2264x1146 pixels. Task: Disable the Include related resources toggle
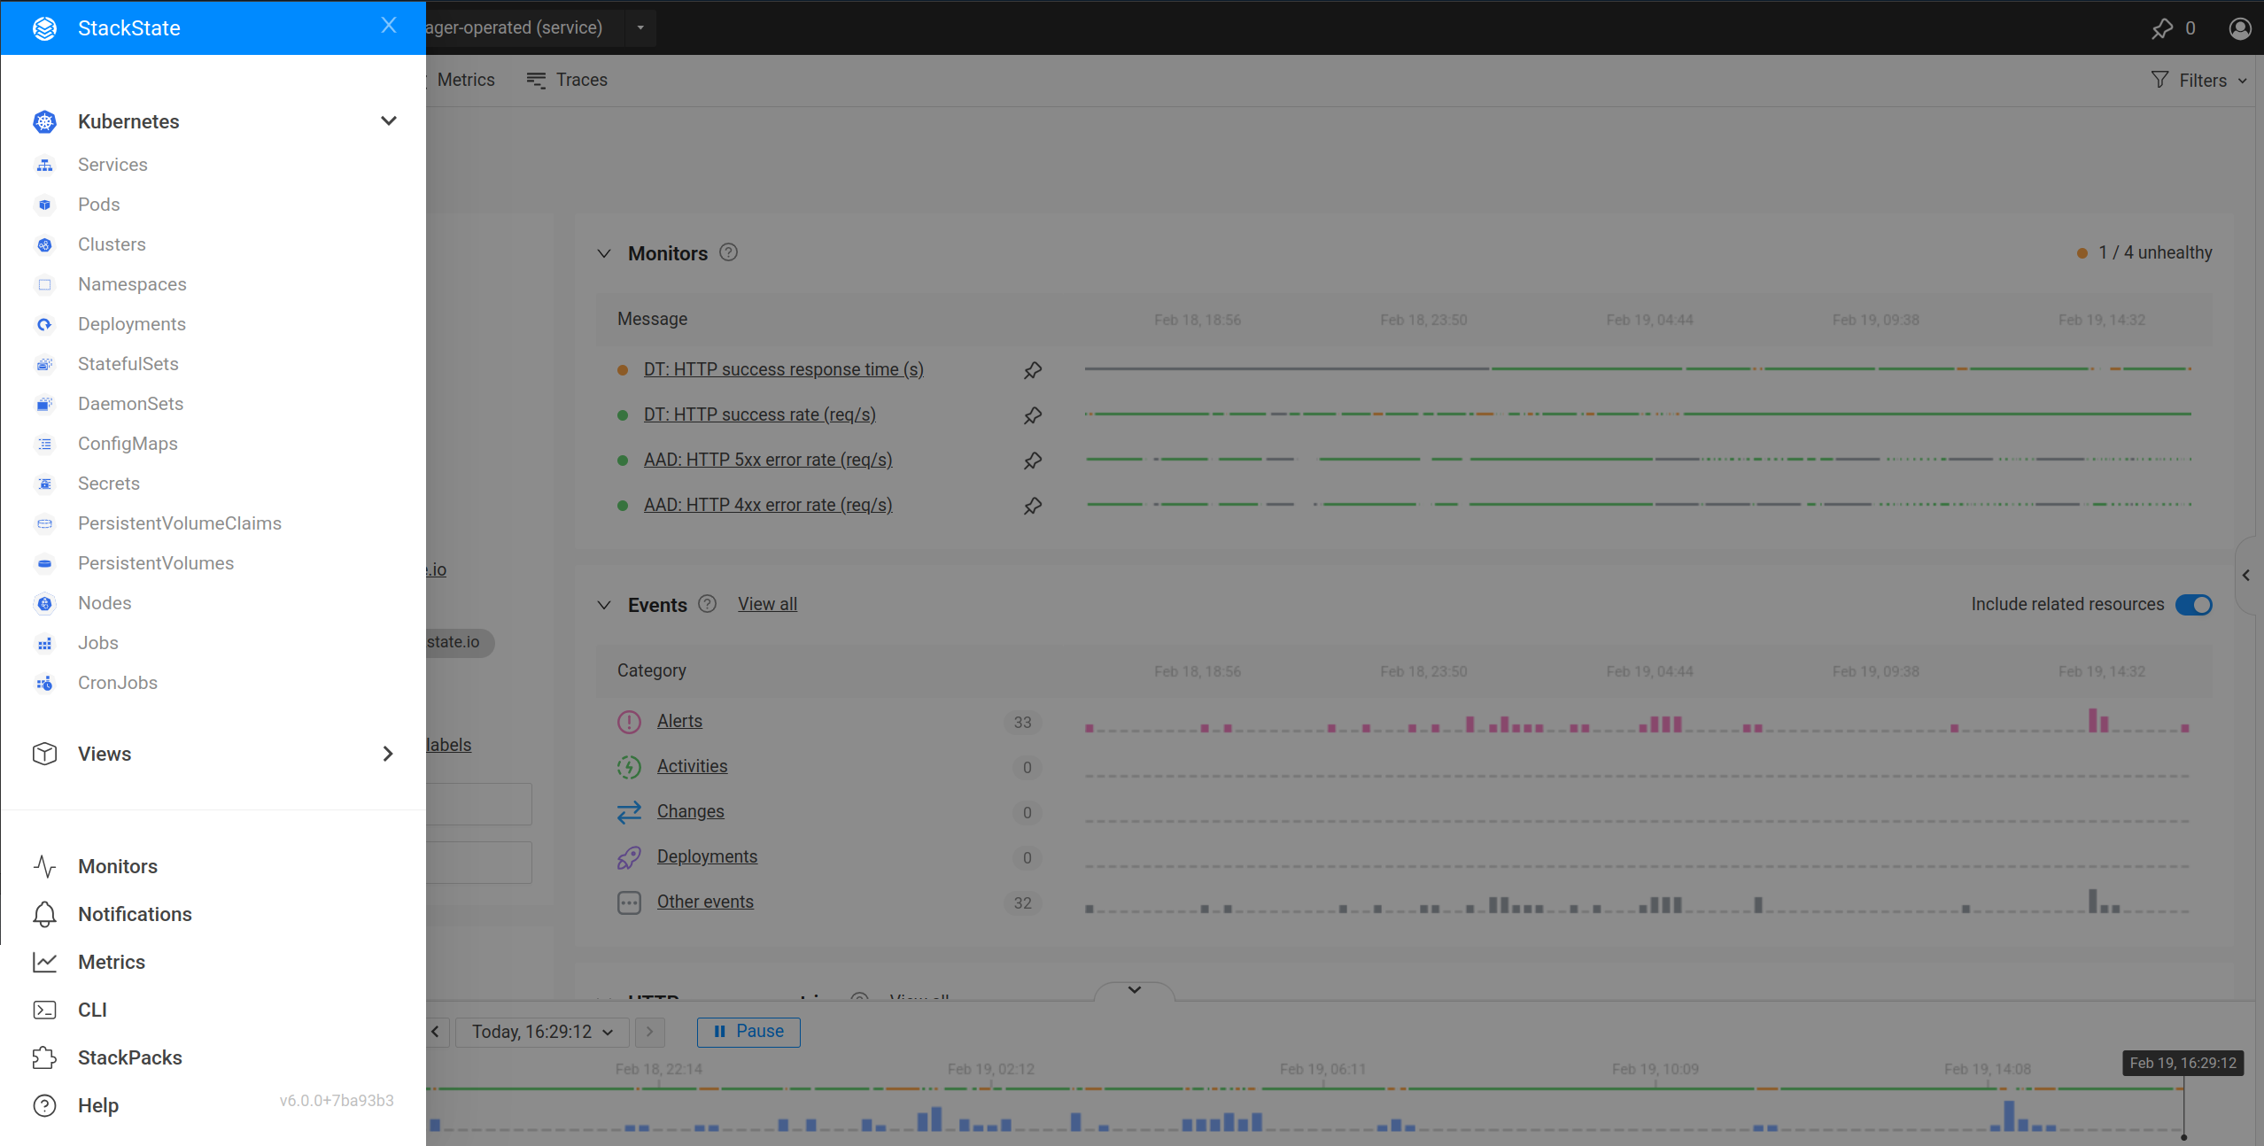[2194, 604]
